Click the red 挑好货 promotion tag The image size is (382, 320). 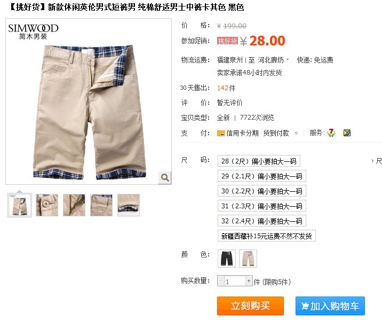point(227,41)
